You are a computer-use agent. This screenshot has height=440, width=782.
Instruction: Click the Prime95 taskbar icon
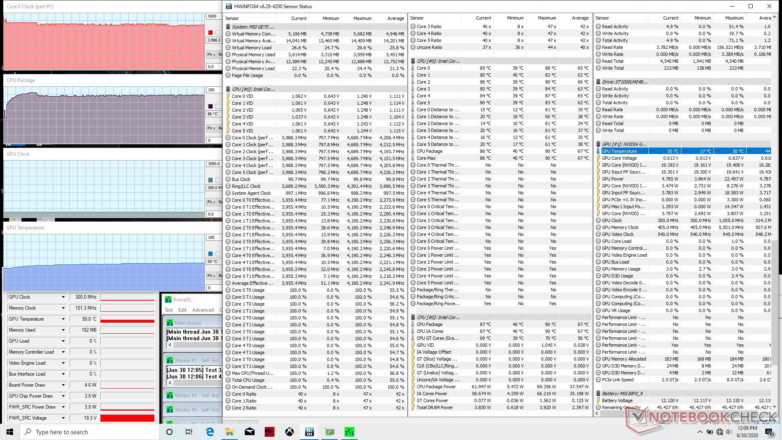click(349, 432)
